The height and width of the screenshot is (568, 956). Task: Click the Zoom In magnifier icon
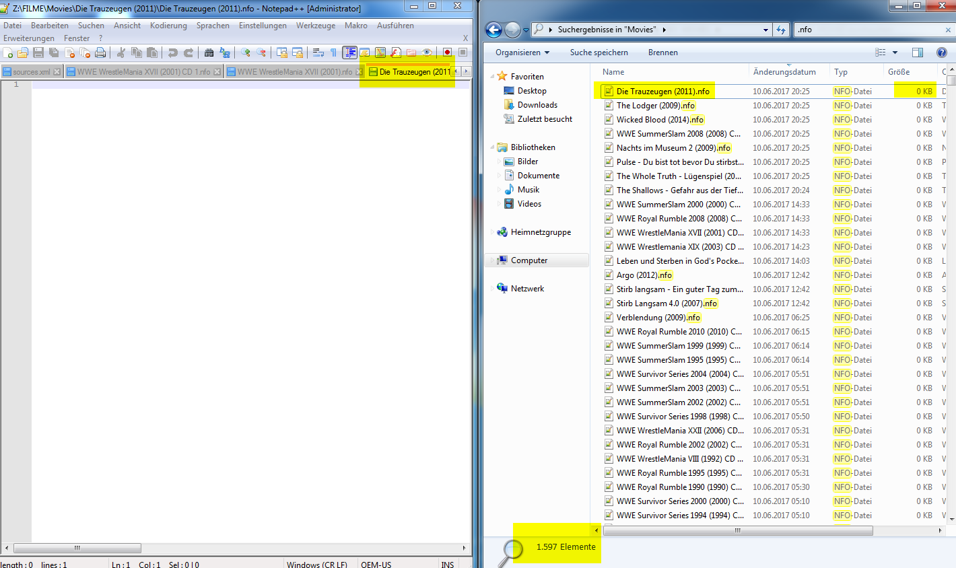(245, 52)
